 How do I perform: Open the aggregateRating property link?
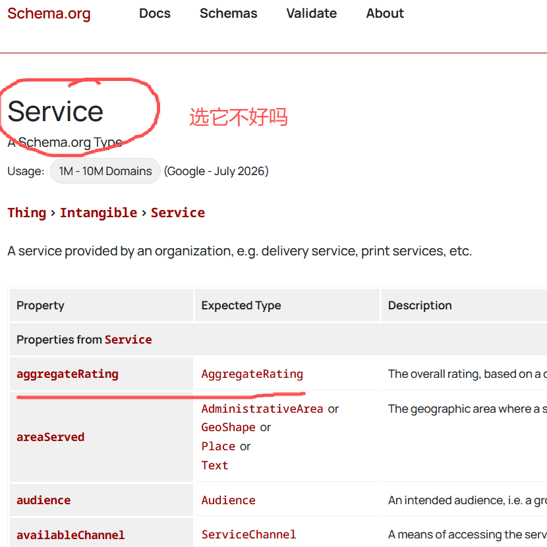coord(67,374)
